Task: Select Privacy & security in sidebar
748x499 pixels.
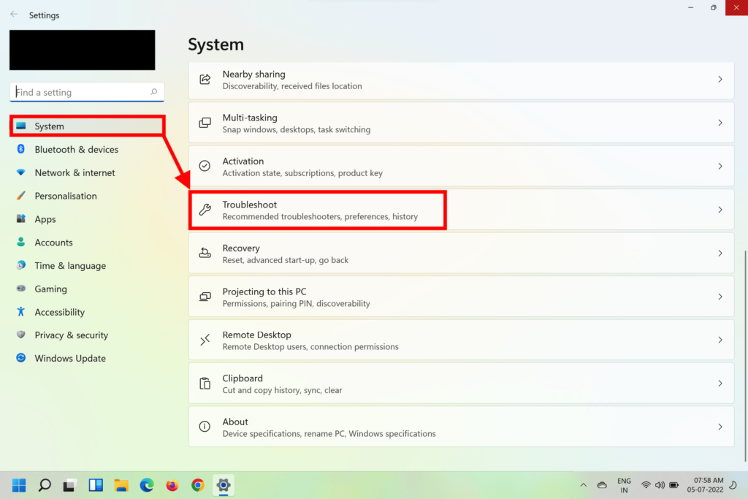Action: click(x=71, y=335)
